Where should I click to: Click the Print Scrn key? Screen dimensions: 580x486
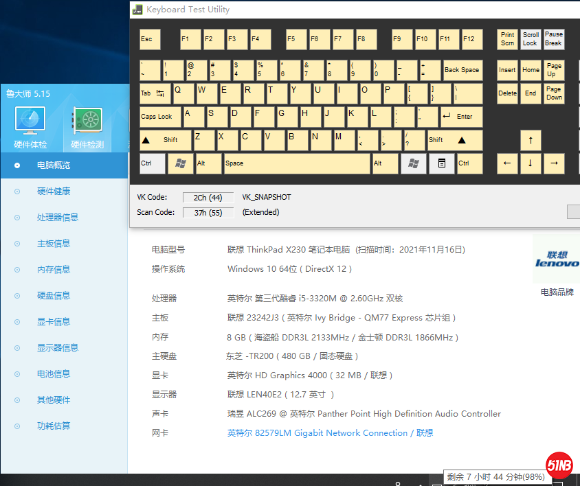pos(507,39)
